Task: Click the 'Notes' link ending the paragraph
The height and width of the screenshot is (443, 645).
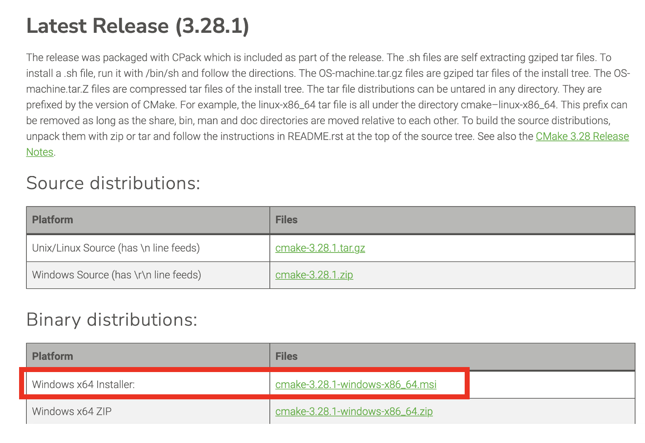Action: [x=40, y=152]
